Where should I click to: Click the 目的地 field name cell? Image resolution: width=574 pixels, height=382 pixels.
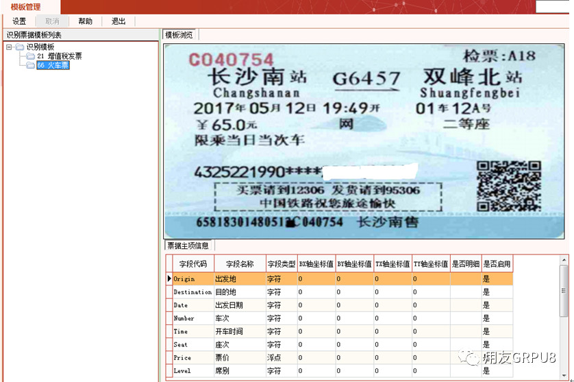(240, 292)
